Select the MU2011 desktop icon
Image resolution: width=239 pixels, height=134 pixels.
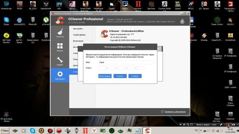(230, 21)
